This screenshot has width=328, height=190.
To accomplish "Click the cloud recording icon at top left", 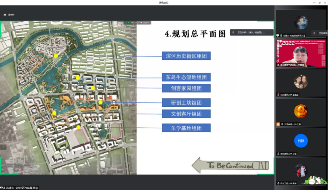I will coord(5,15).
